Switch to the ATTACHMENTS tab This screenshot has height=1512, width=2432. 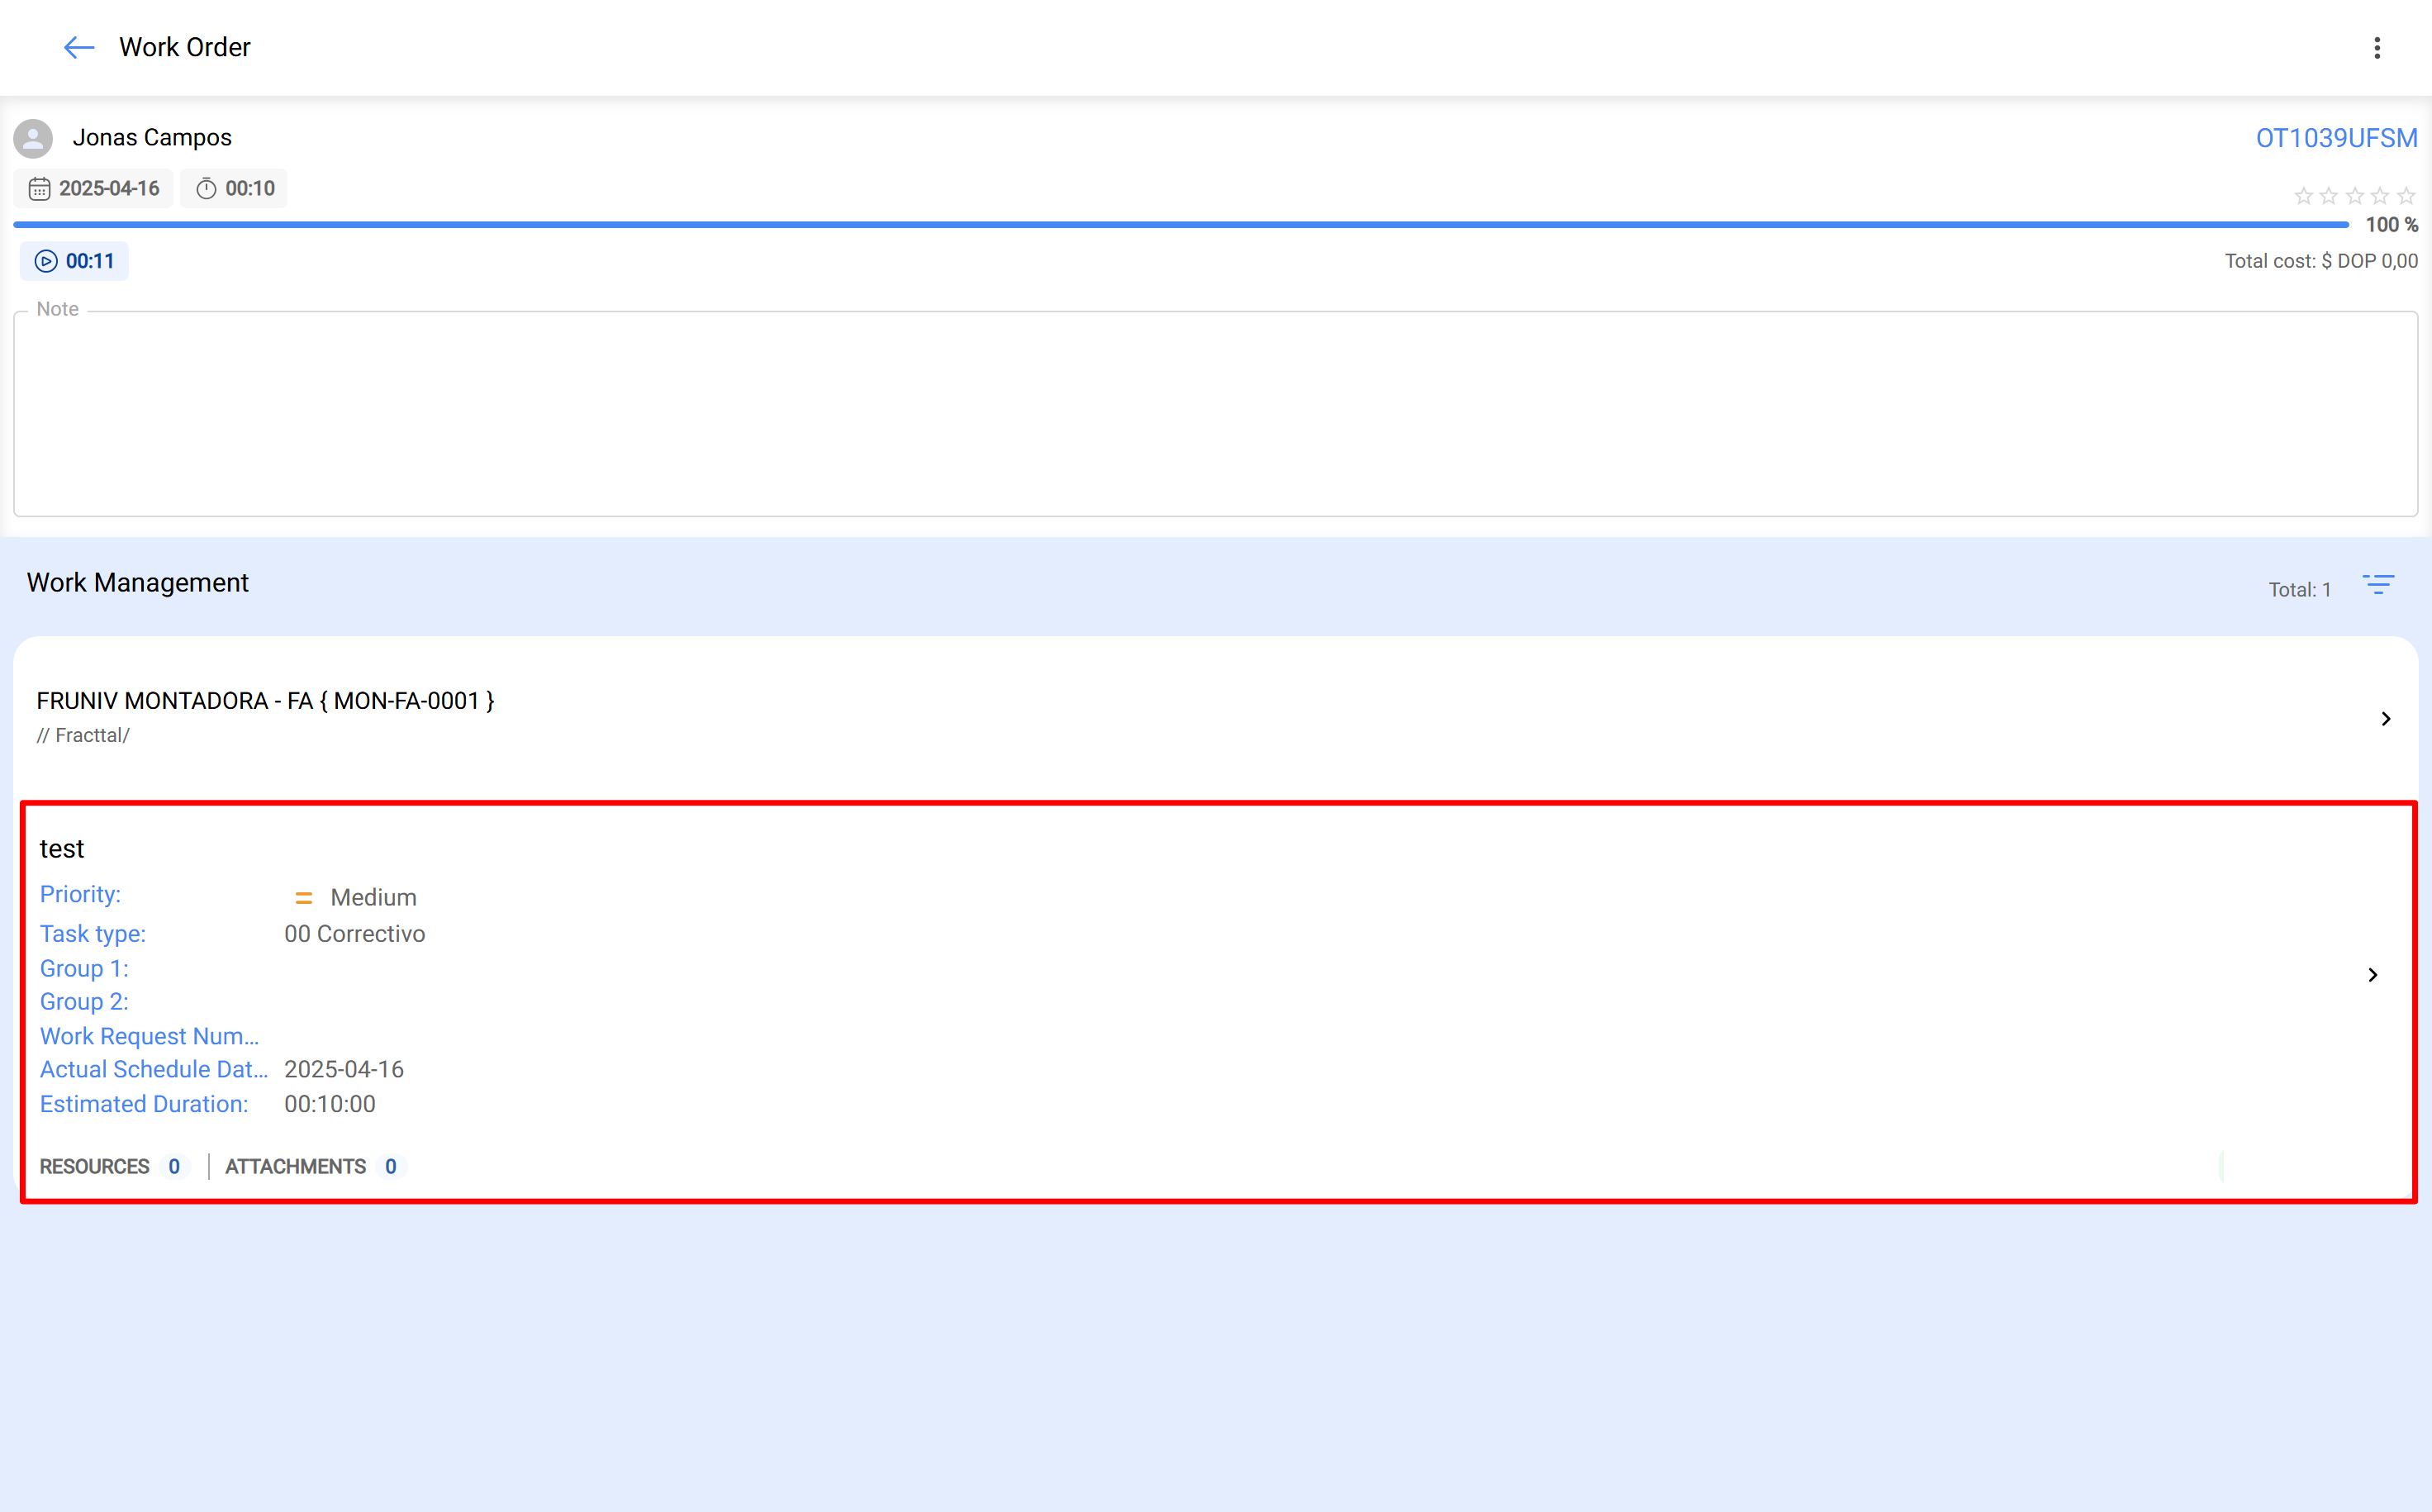click(x=296, y=1166)
